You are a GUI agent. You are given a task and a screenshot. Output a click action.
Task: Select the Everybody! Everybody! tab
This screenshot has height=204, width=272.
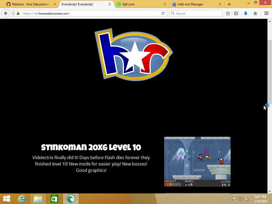tap(86, 4)
